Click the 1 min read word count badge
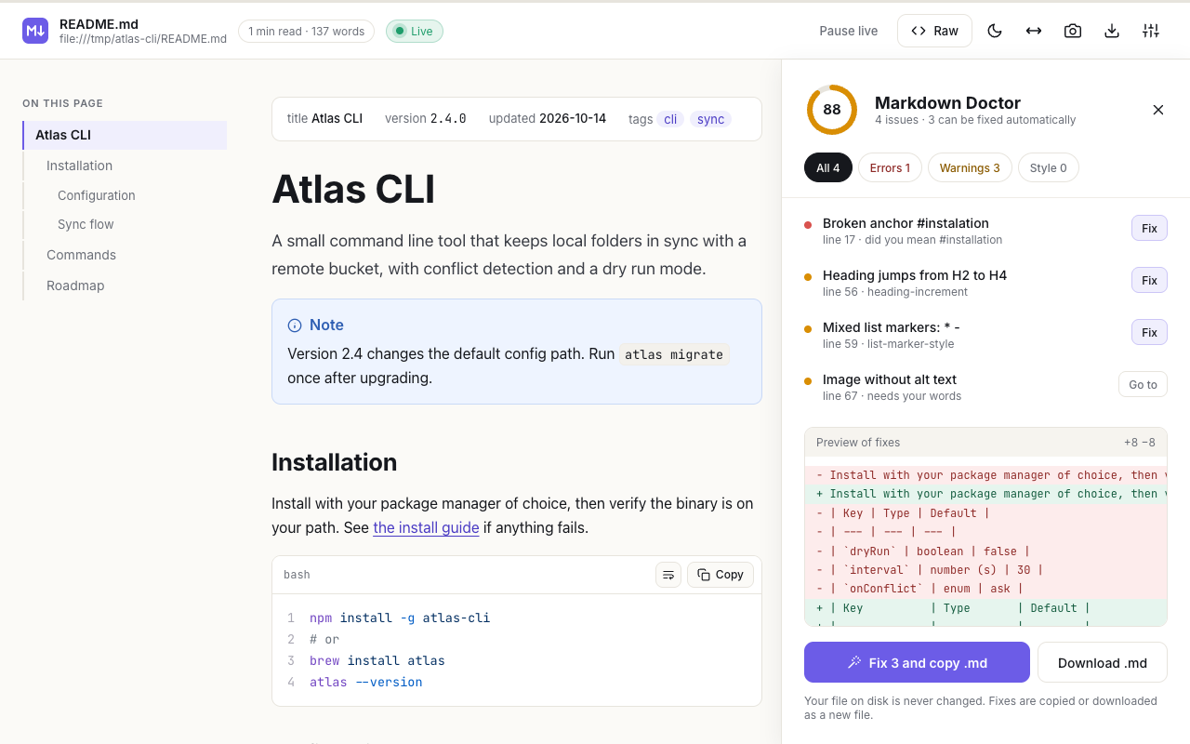Screen dimensions: 1190x744 [306, 31]
